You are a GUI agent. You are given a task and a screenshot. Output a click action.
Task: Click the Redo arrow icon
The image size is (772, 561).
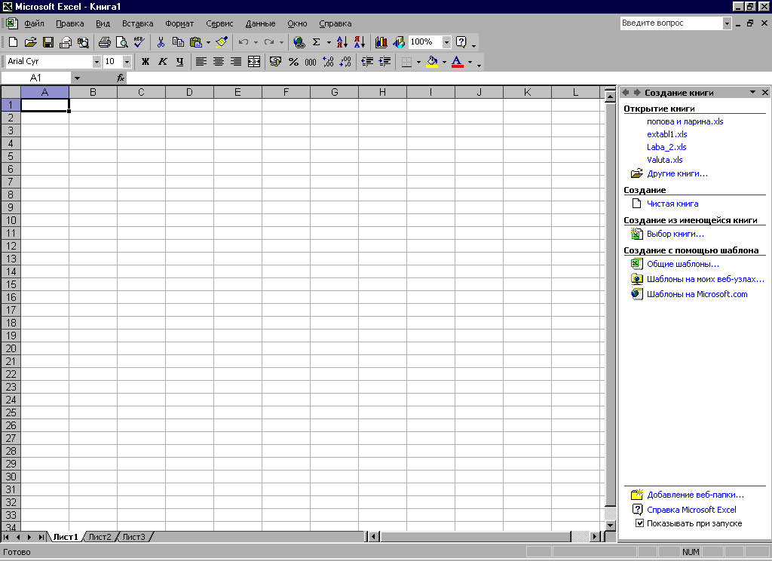coord(269,42)
